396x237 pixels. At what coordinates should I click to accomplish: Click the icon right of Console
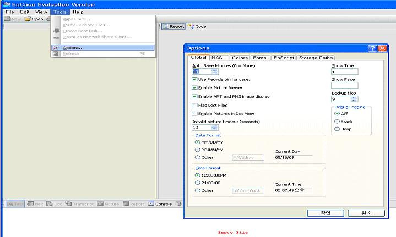(179, 203)
